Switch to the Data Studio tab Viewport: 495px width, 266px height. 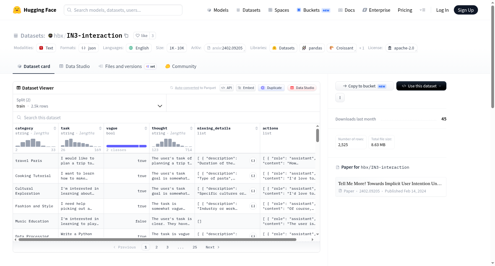(x=75, y=66)
